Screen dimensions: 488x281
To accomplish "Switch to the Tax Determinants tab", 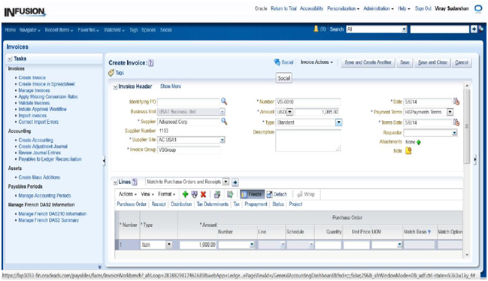I will [x=213, y=204].
